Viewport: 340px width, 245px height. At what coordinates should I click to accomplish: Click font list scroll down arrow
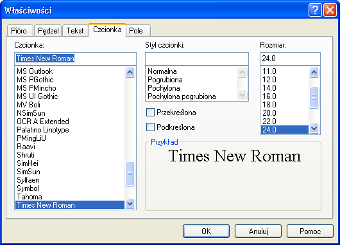(x=130, y=204)
